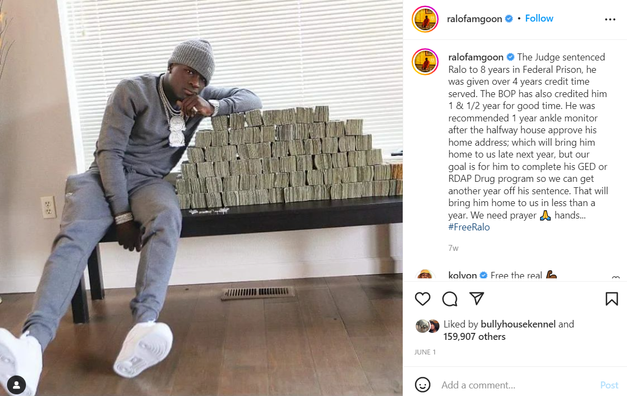View bullyhousekennel profile from likes
Viewport: 627px width, 396px height.
click(x=518, y=324)
